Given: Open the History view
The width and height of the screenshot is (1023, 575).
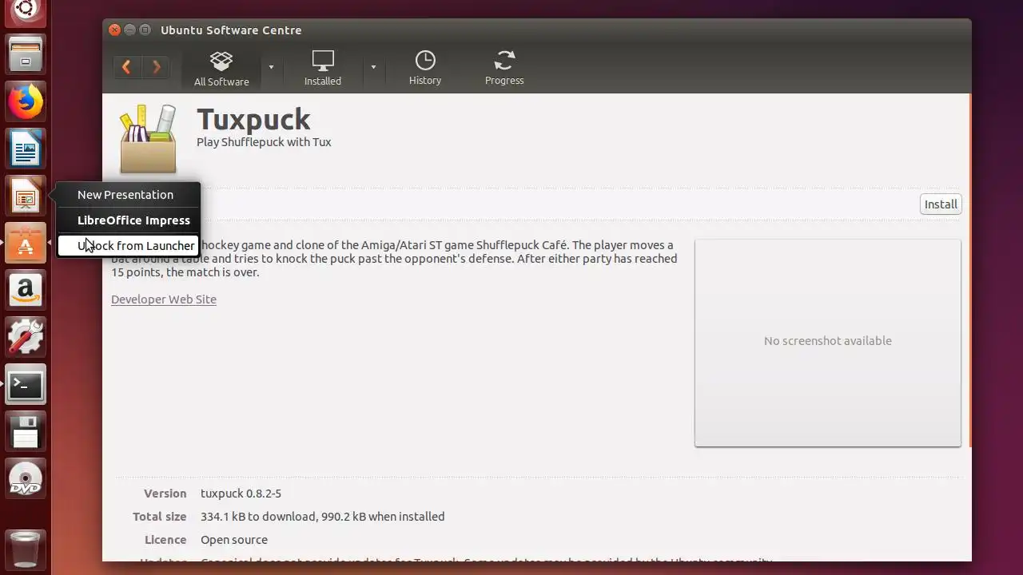Looking at the screenshot, I should (x=425, y=69).
